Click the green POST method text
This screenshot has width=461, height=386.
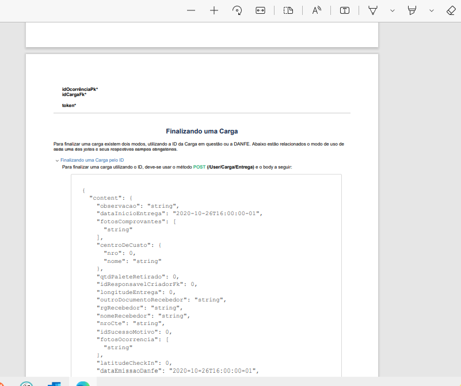pyautogui.click(x=199, y=167)
